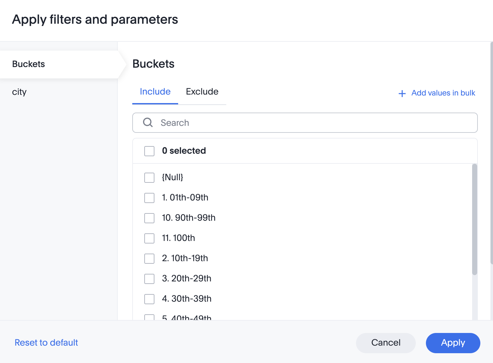Click Reset to default
The width and height of the screenshot is (493, 363).
pyautogui.click(x=46, y=343)
